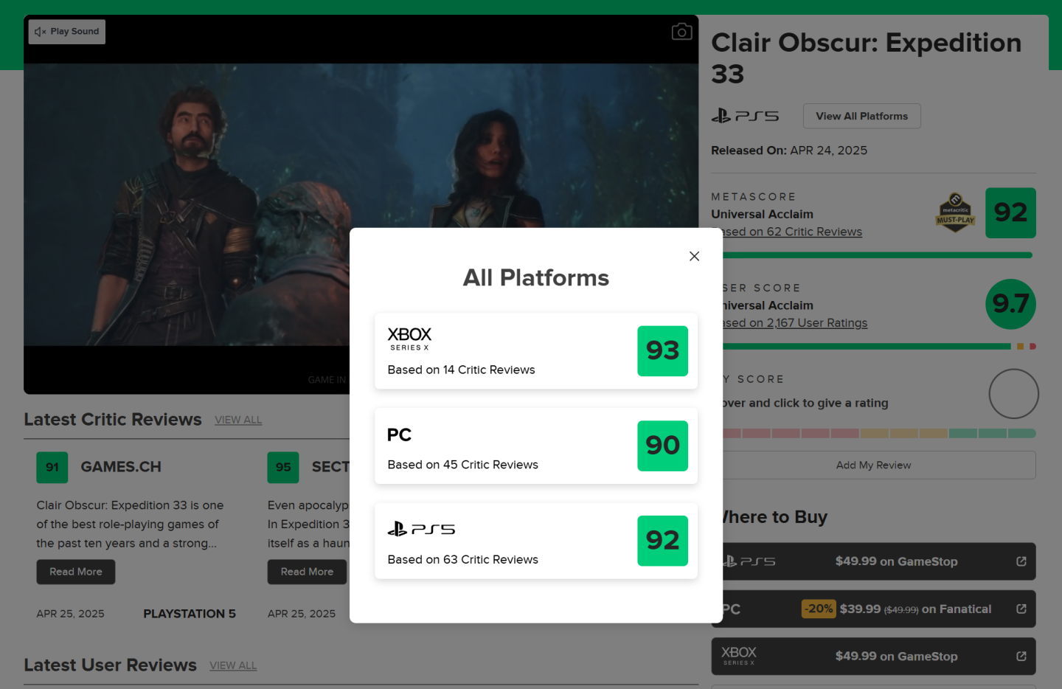Click Read More on the GAMES.CH review
This screenshot has width=1062, height=689.
(76, 572)
